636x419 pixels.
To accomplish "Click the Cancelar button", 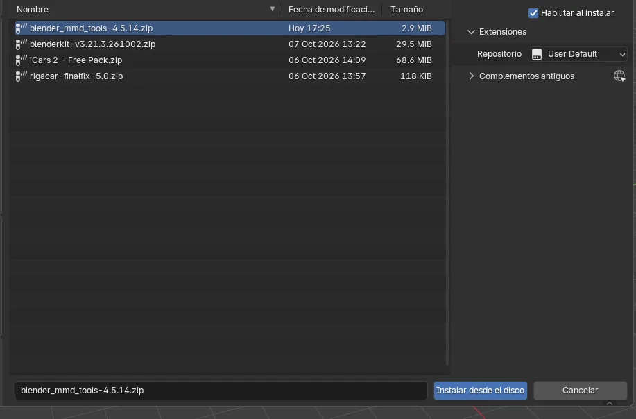I will [x=580, y=390].
